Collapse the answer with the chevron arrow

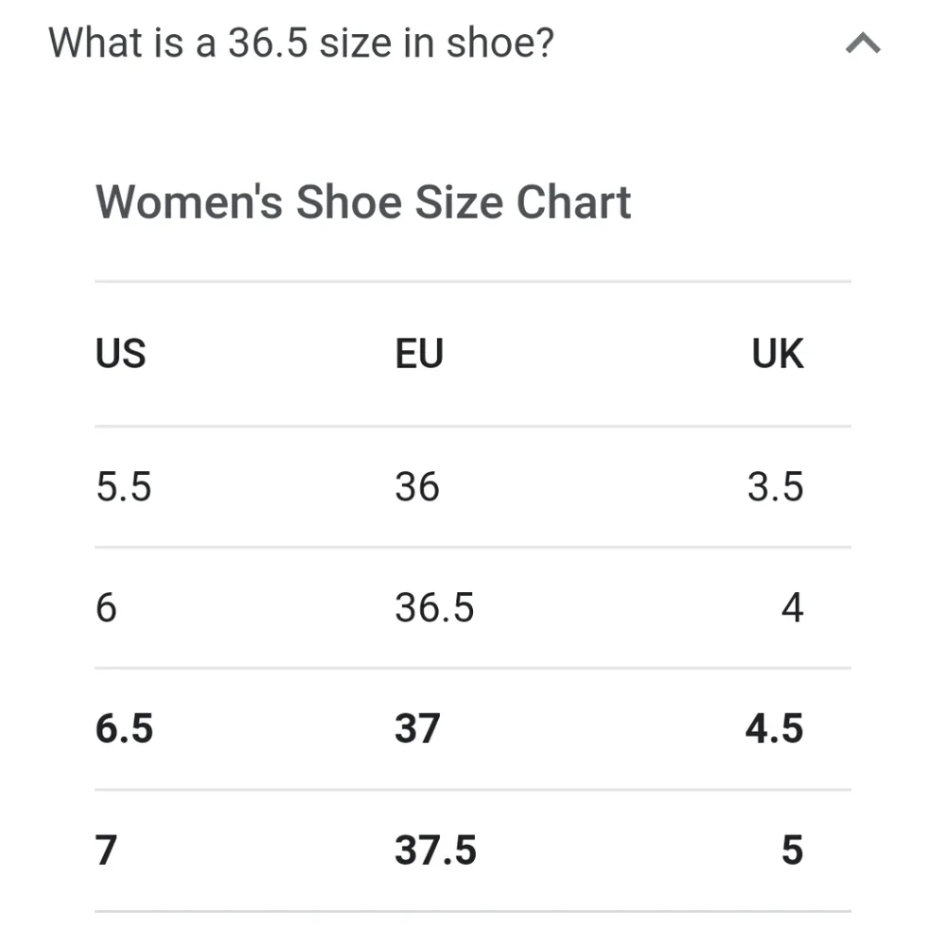(x=863, y=44)
